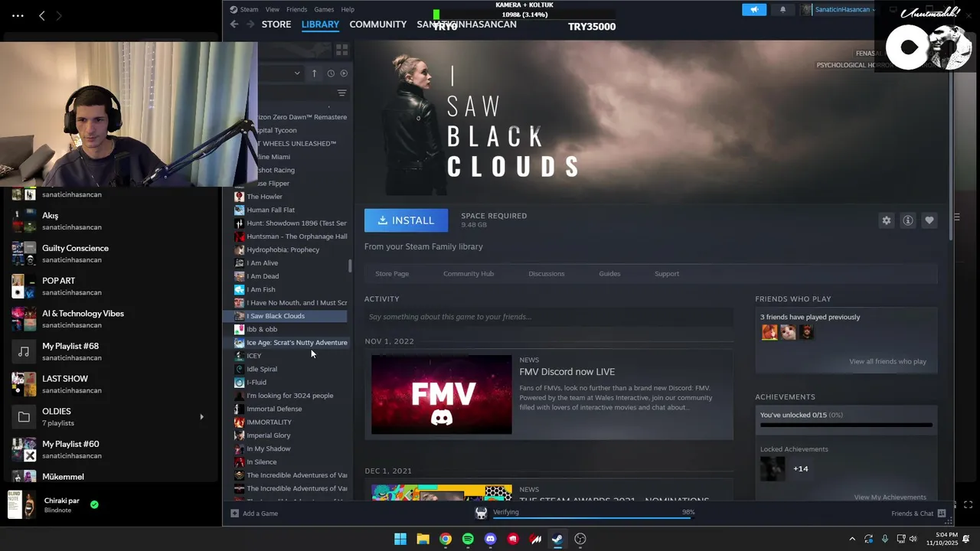The height and width of the screenshot is (551, 980).
Task: Open the library advanced filter icon
Action: (x=341, y=93)
